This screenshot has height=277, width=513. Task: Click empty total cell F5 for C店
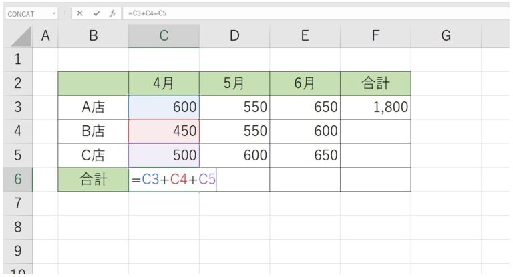click(375, 155)
